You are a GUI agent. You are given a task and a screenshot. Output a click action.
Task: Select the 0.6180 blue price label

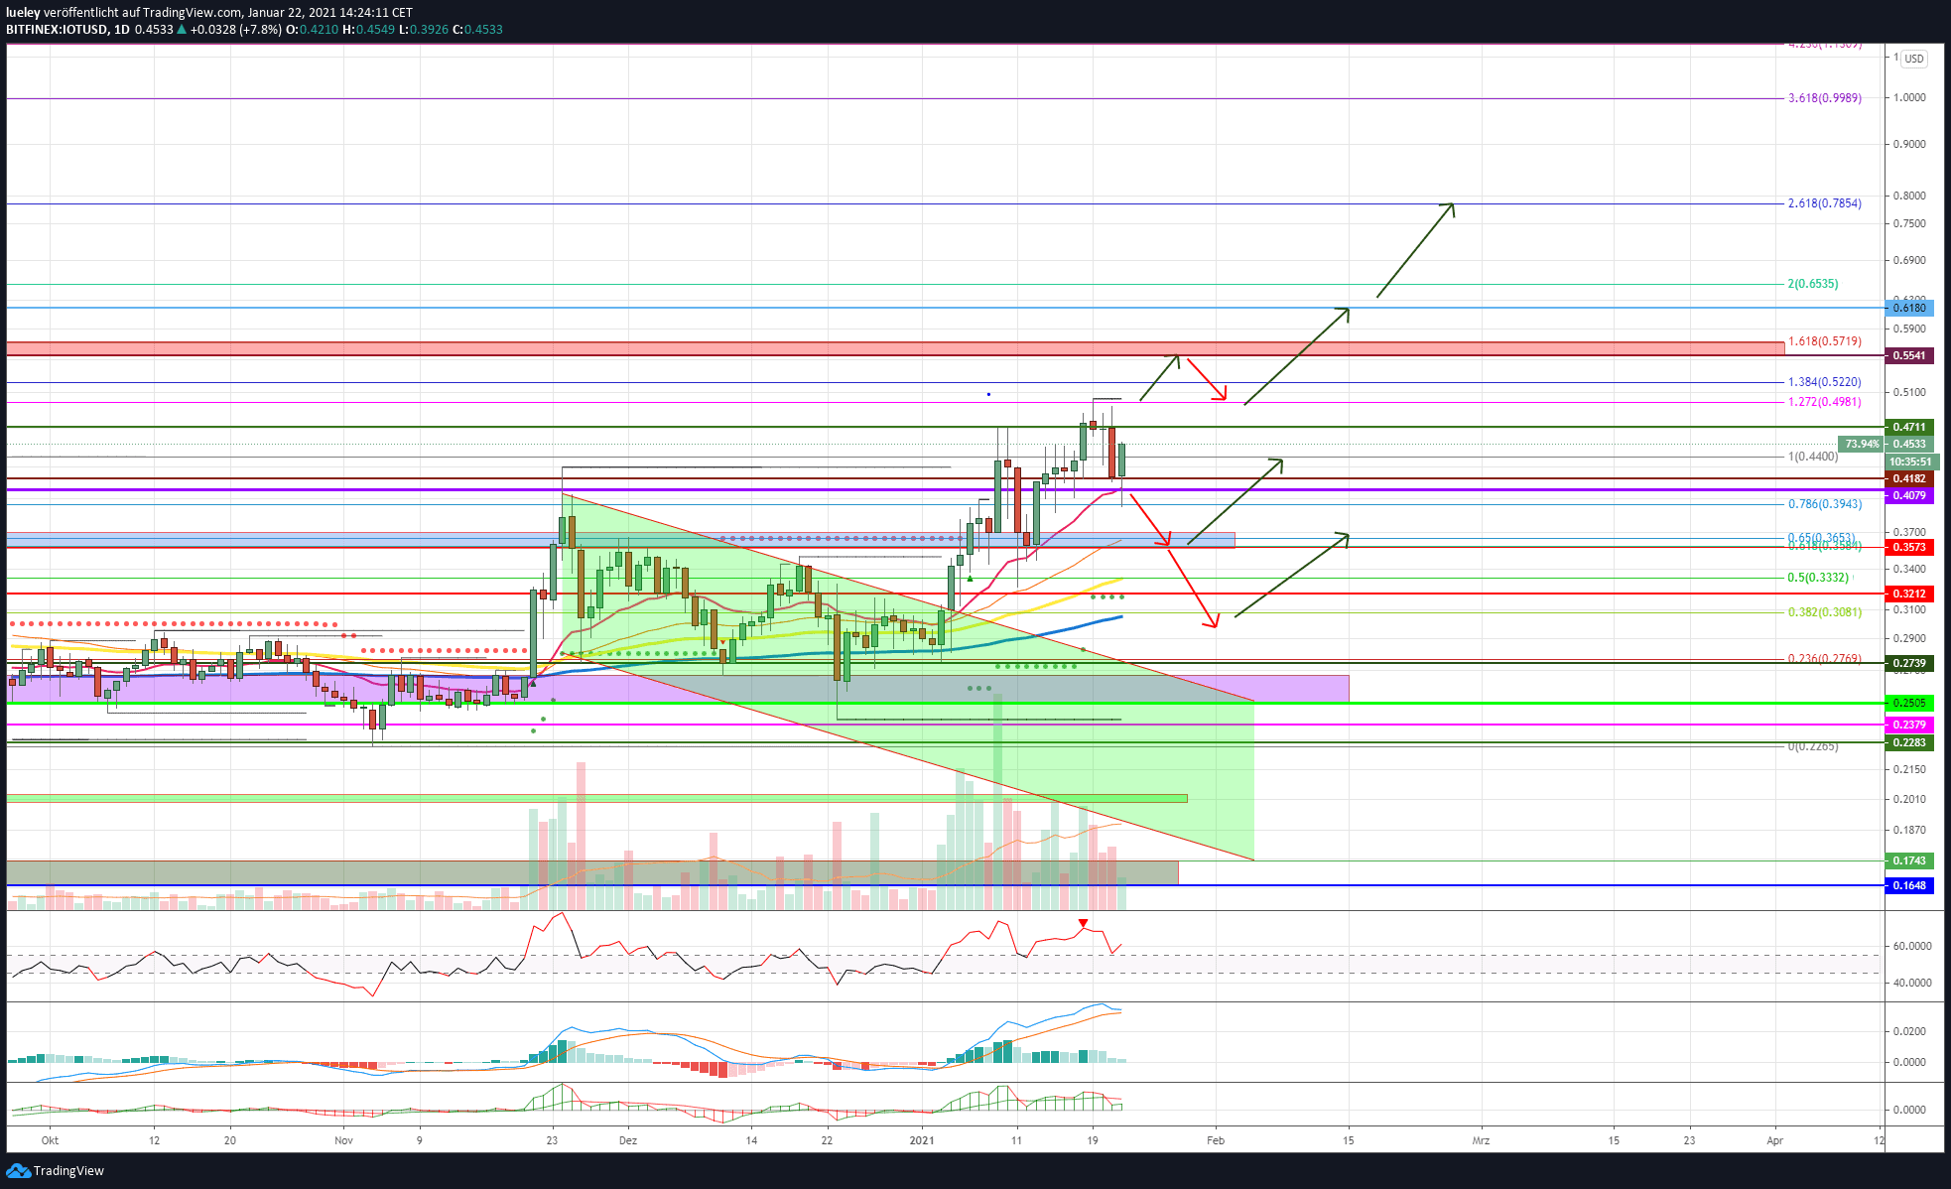[x=1909, y=309]
